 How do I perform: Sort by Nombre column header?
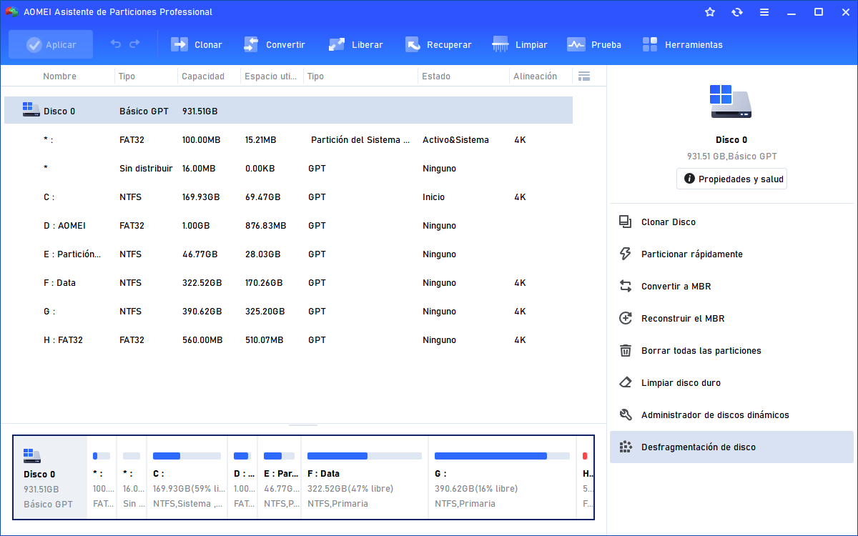point(59,76)
